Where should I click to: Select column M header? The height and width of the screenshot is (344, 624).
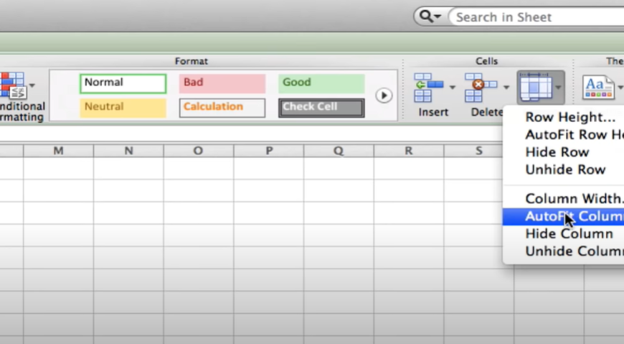[x=59, y=151]
